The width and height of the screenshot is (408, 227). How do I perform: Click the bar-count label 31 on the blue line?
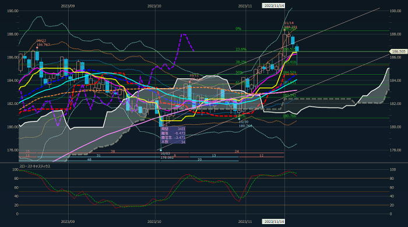point(99,156)
